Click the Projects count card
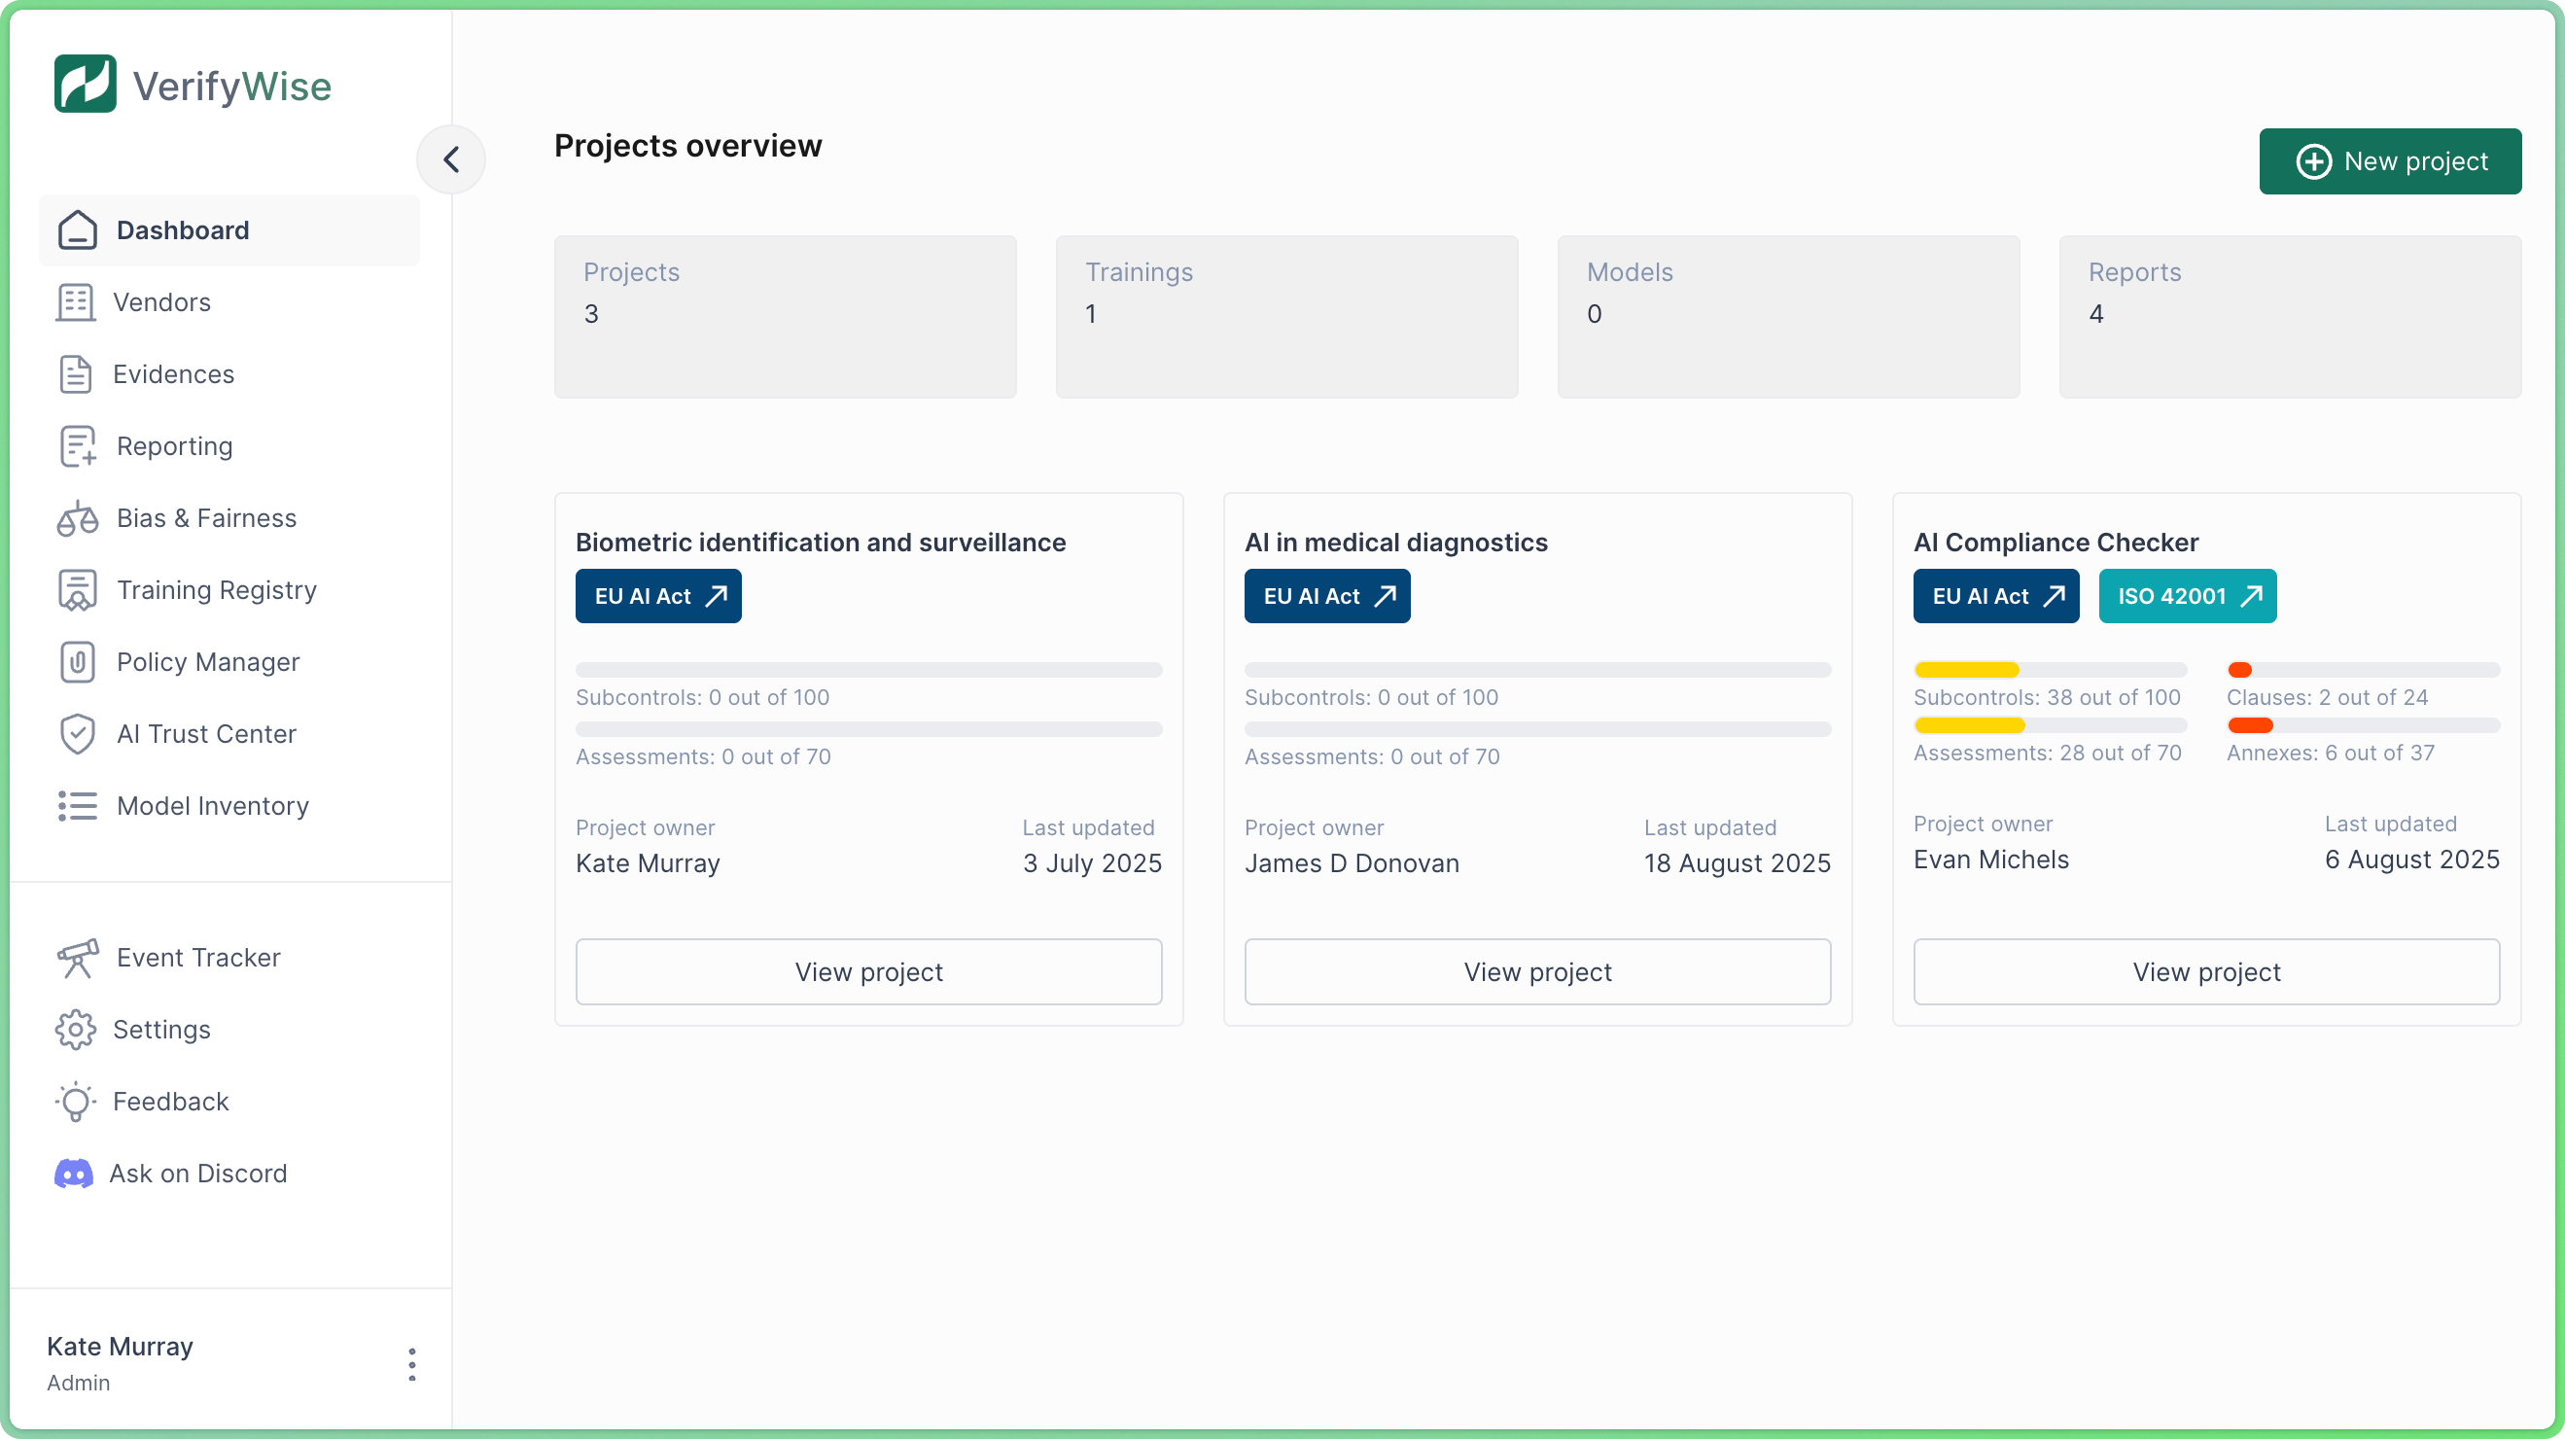Viewport: 2565px width, 1439px height. [x=785, y=317]
